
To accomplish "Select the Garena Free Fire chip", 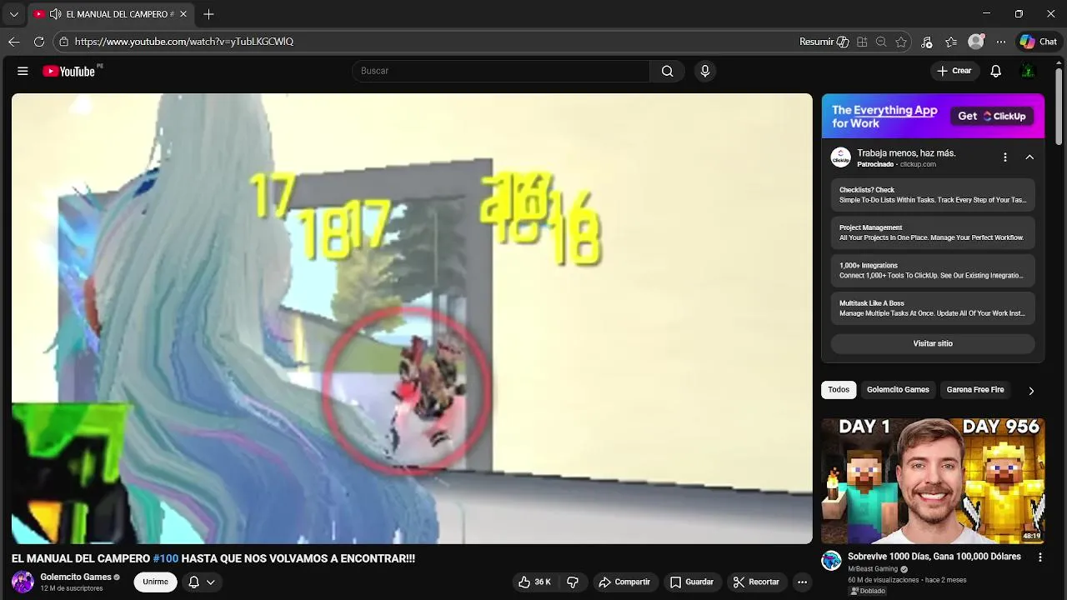I will pos(975,390).
